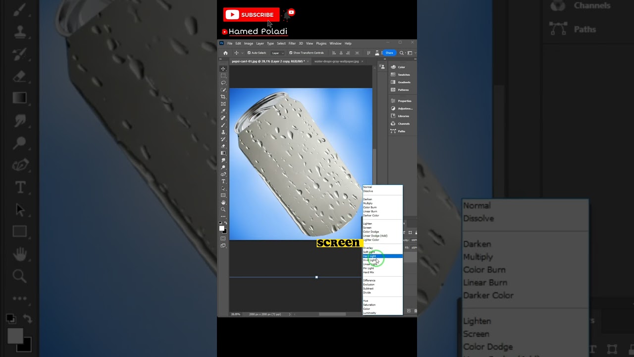Click the search magnifier in options bar
The image size is (634, 357).
click(x=402, y=53)
